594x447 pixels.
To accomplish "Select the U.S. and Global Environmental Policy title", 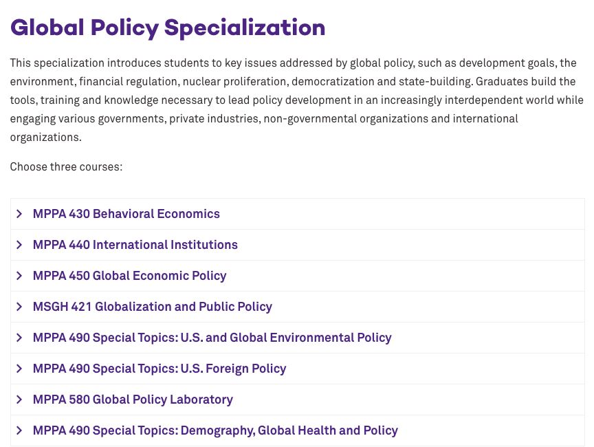I will tap(212, 338).
